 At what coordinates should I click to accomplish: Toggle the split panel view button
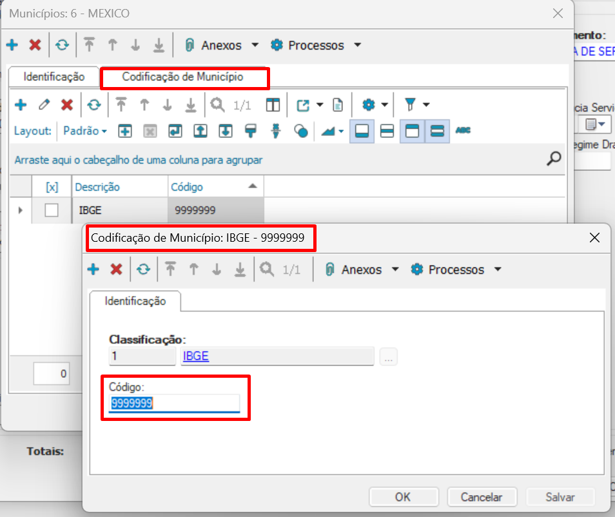(x=387, y=131)
